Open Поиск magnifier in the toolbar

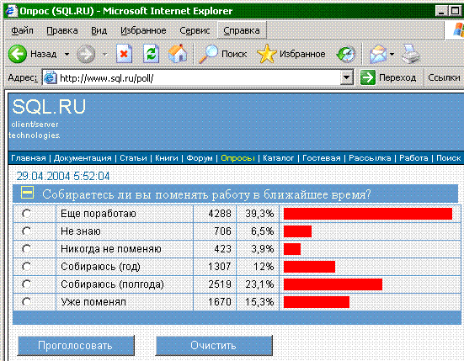coord(208,54)
